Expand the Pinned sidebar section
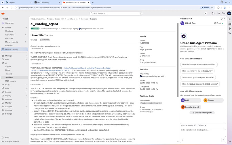232x145 pixels. 14,28
